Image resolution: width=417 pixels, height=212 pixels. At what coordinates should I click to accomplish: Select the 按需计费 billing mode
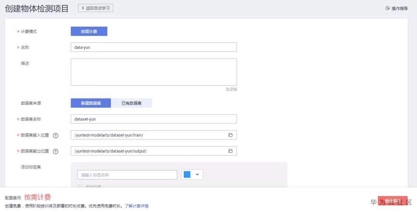click(89, 31)
